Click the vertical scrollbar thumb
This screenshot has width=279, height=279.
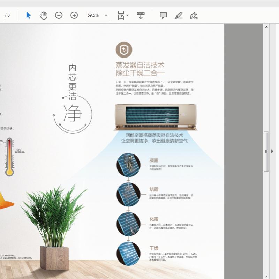tap(266, 152)
